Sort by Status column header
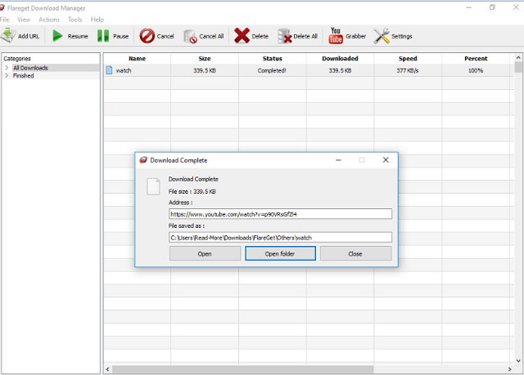The height and width of the screenshot is (375, 524). (273, 58)
